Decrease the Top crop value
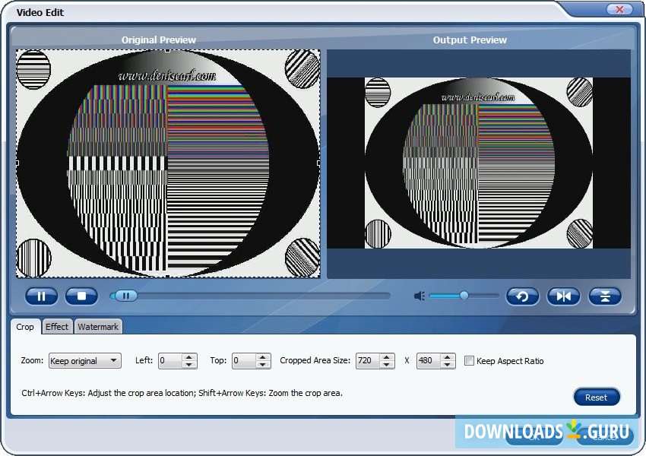The height and width of the screenshot is (456, 646). click(x=263, y=365)
